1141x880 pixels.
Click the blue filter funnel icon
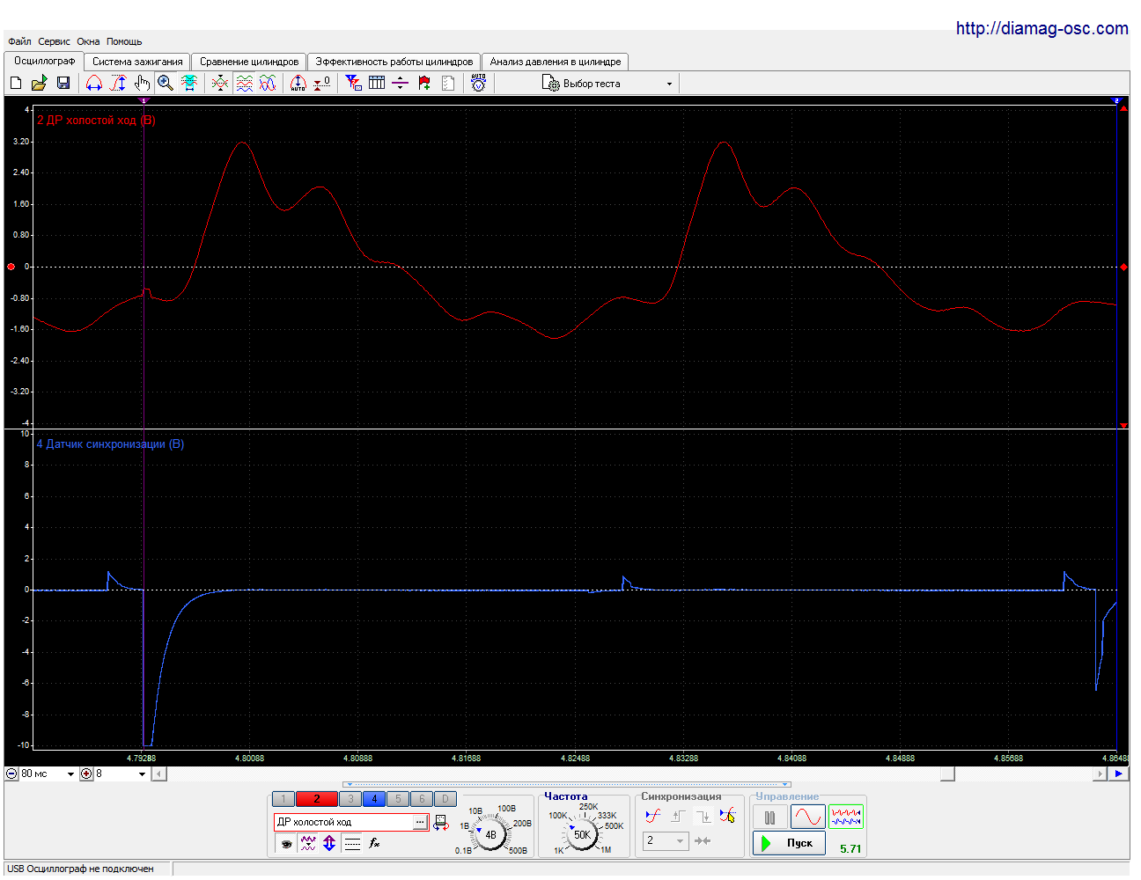point(353,83)
